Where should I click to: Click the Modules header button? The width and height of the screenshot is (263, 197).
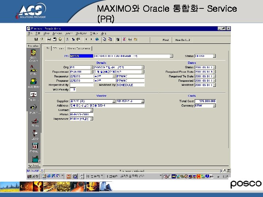pyautogui.click(x=33, y=46)
